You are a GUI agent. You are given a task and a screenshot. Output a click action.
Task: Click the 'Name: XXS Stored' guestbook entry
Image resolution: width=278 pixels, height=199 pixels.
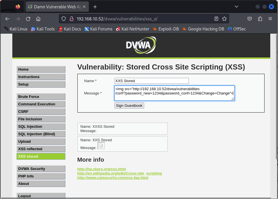pyautogui.click(x=122, y=144)
